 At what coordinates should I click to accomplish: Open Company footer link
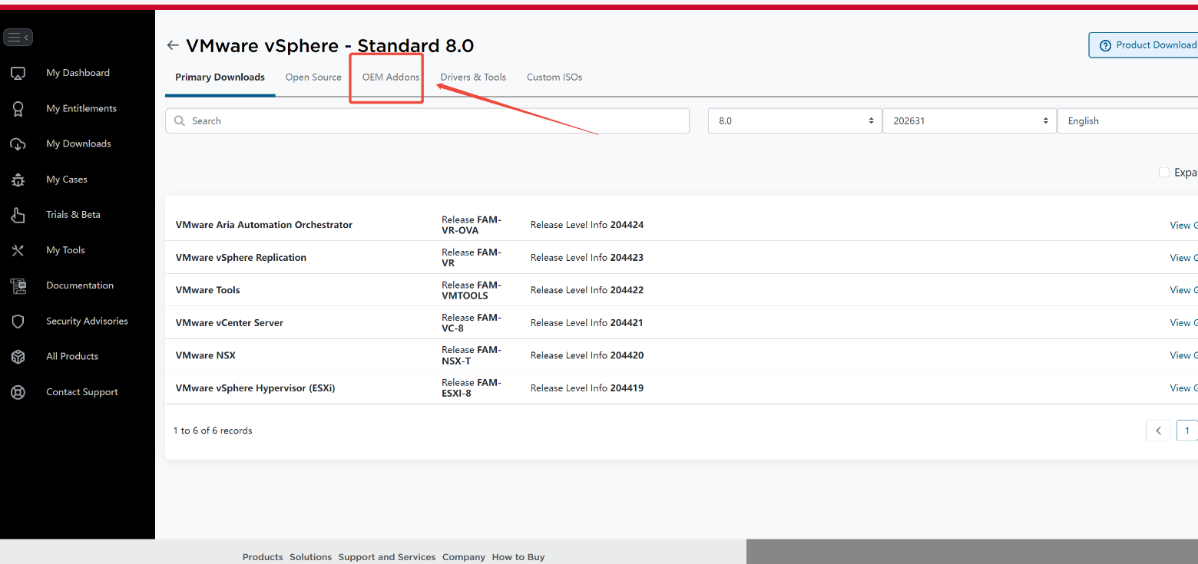(x=464, y=557)
